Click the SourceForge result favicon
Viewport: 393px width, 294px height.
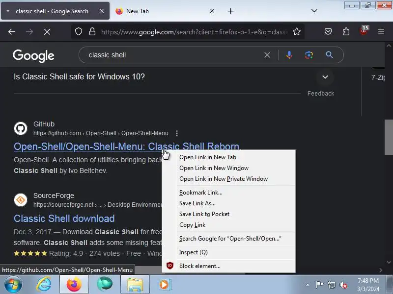point(21,200)
